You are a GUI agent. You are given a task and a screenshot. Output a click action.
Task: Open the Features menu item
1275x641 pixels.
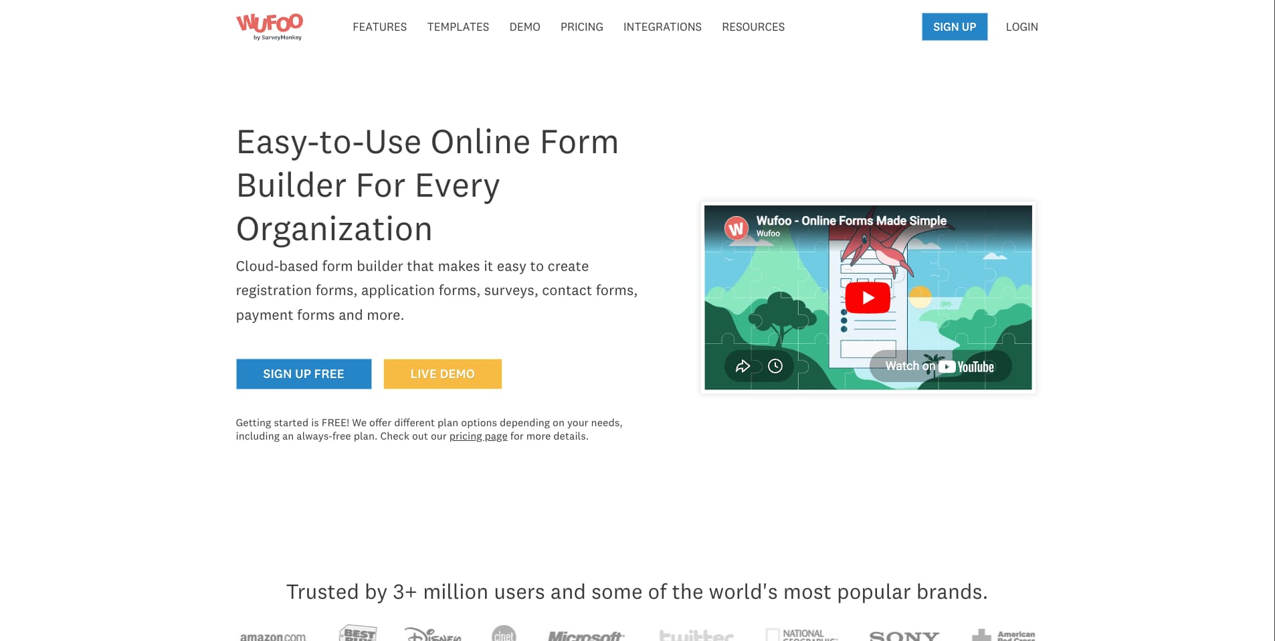tap(379, 27)
